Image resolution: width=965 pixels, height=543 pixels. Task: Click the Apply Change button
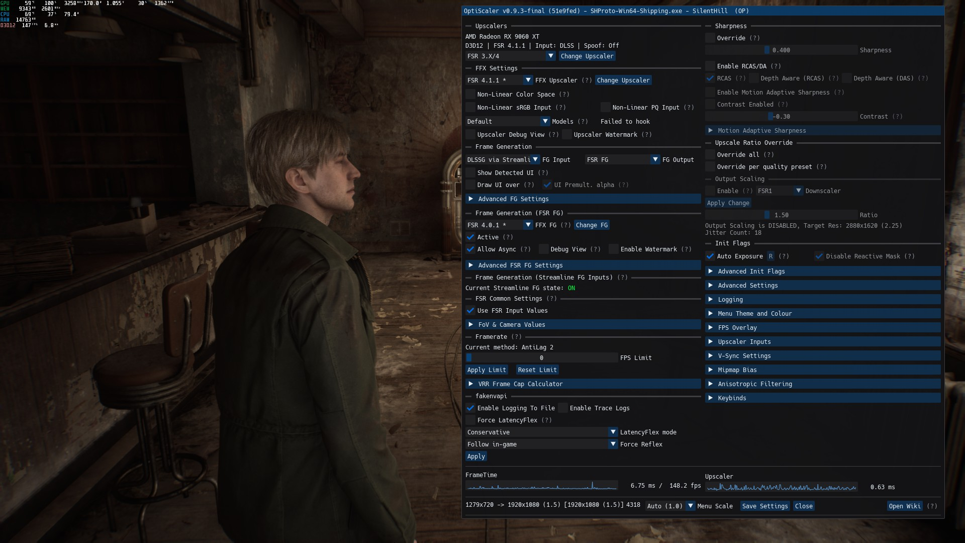click(x=728, y=203)
